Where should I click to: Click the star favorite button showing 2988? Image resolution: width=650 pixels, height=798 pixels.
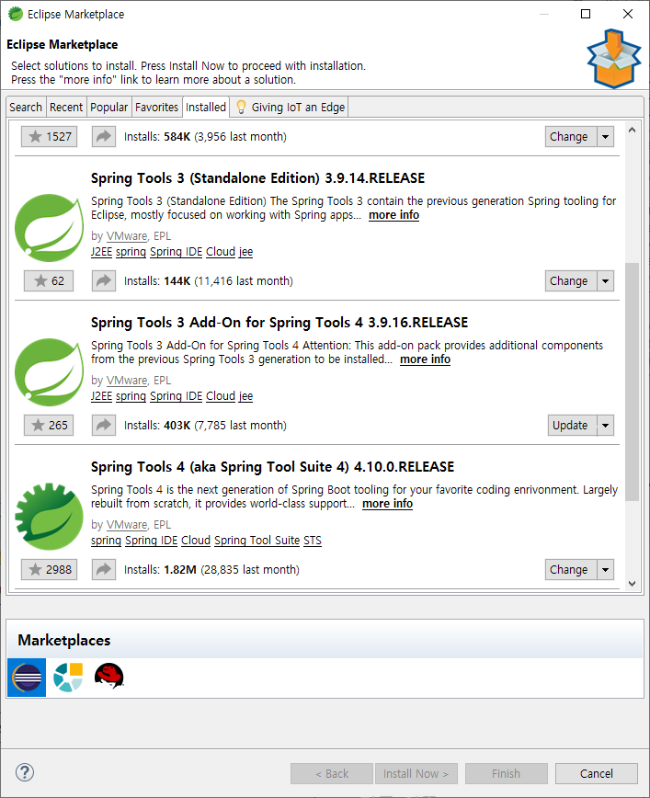pyautogui.click(x=49, y=569)
